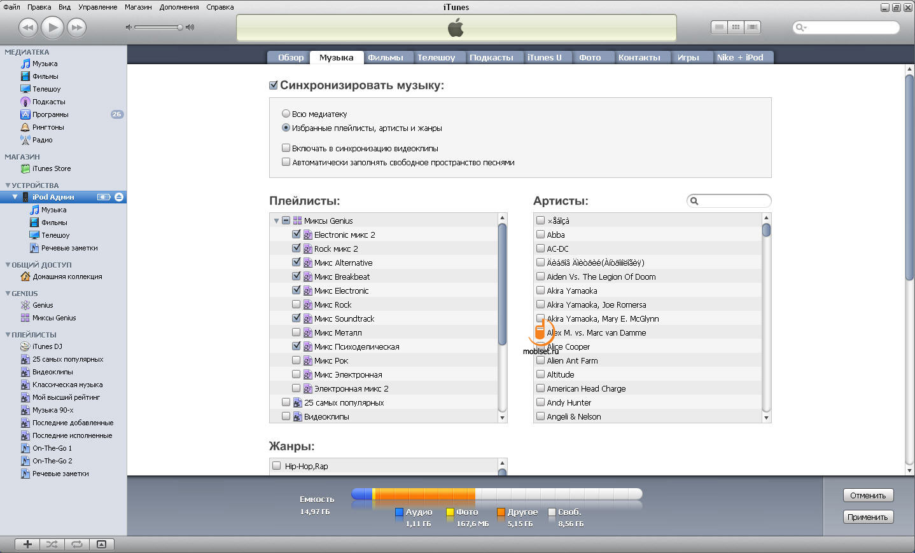Enable Включать в синхронизацию видеоклипы
Image resolution: width=915 pixels, height=553 pixels.
(x=286, y=148)
